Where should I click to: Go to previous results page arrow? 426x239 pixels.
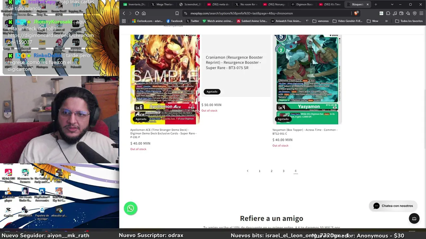coord(248,171)
